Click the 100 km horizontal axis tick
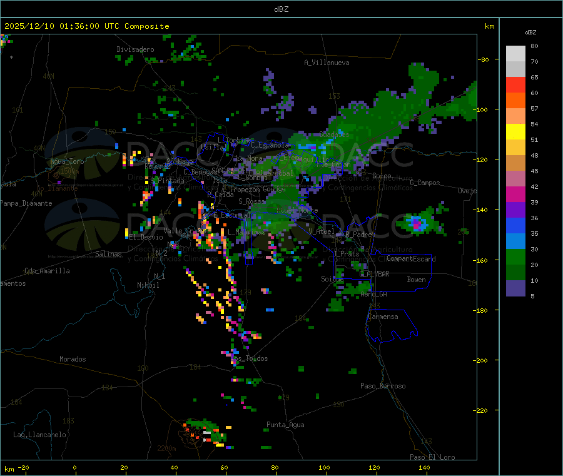Screen dimensions: 563x476 pos(324,468)
